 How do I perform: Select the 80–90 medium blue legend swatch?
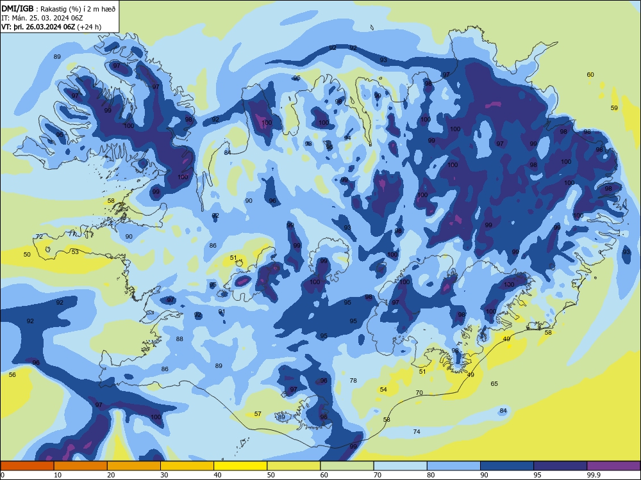pos(454,466)
